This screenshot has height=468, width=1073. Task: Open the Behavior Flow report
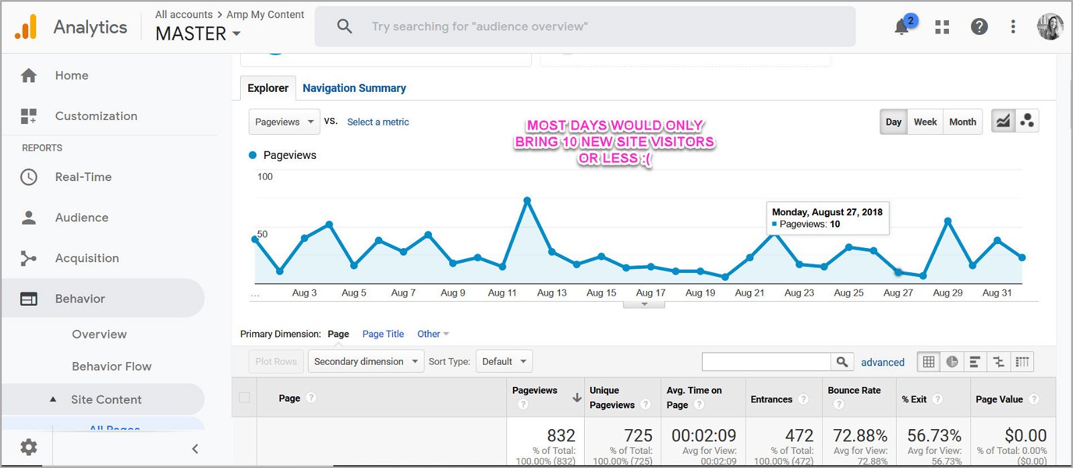coord(111,366)
